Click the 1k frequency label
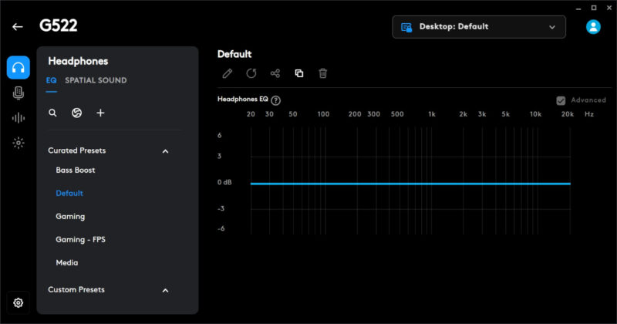 pos(432,114)
